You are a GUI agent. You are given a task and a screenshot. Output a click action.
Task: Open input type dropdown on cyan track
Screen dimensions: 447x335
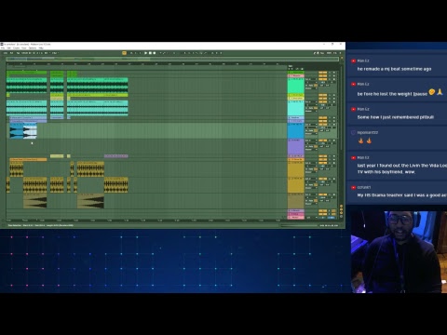click(311, 102)
